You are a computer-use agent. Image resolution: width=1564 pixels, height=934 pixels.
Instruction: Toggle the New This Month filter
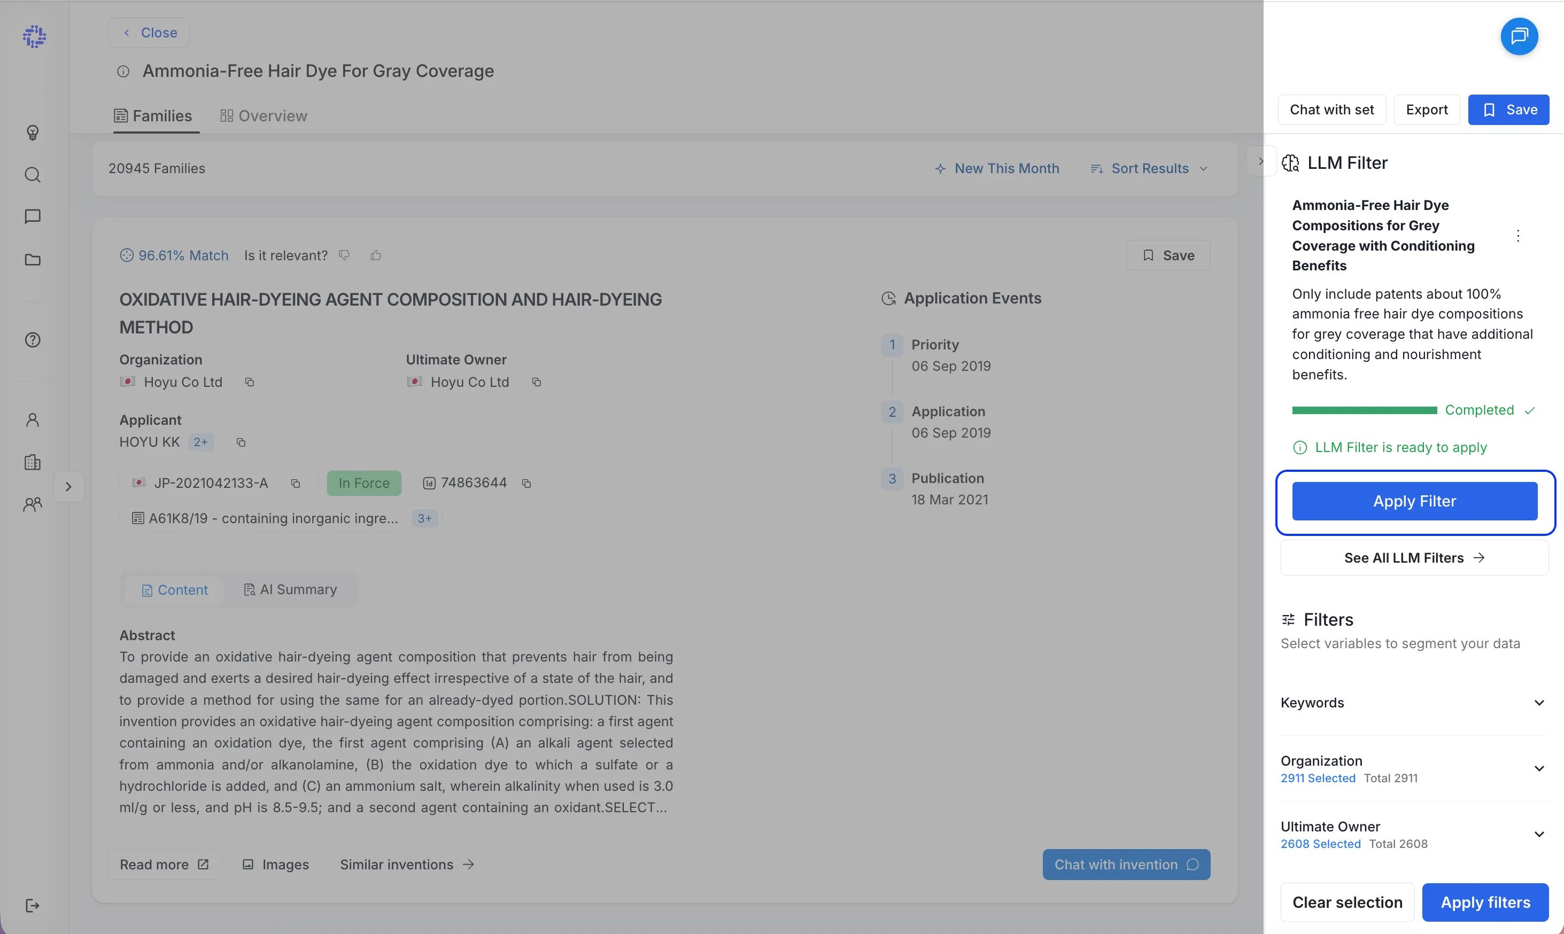tap(997, 169)
